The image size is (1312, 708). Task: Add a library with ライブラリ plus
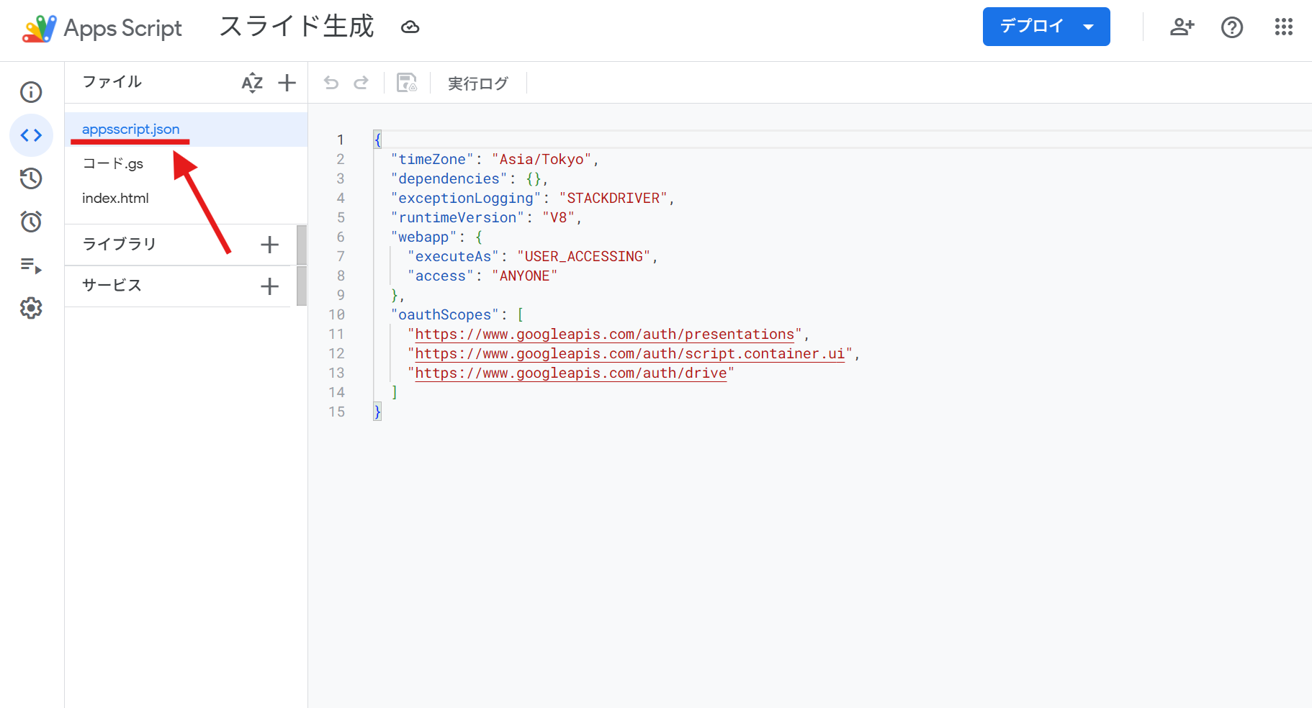point(269,245)
